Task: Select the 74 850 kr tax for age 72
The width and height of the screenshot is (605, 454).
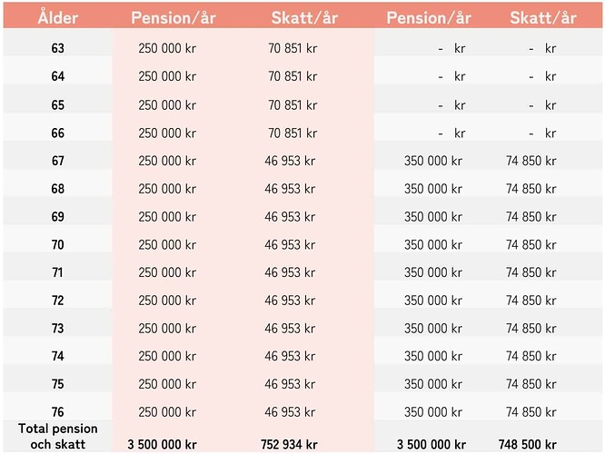Action: pyautogui.click(x=531, y=301)
